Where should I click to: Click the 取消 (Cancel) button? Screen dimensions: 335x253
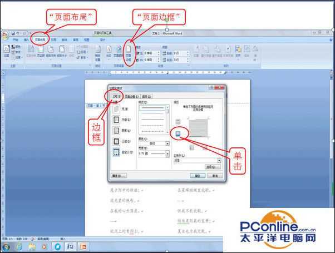pyautogui.click(x=214, y=175)
